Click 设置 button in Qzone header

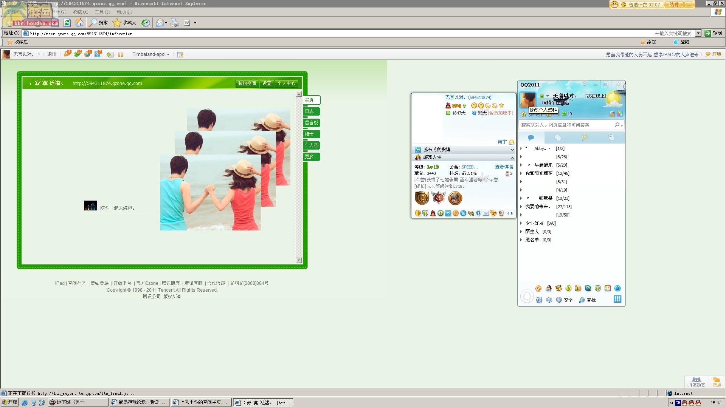(267, 83)
